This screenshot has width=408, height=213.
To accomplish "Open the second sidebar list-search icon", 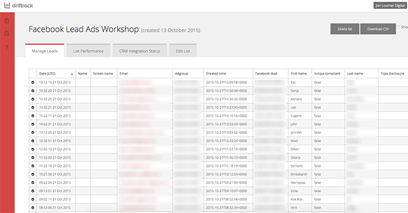I will coord(7,33).
